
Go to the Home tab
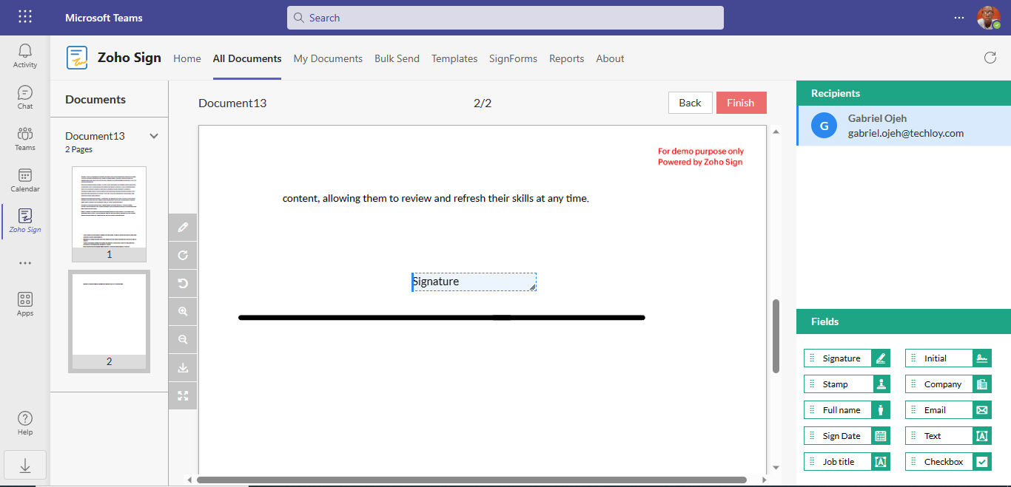pos(187,58)
